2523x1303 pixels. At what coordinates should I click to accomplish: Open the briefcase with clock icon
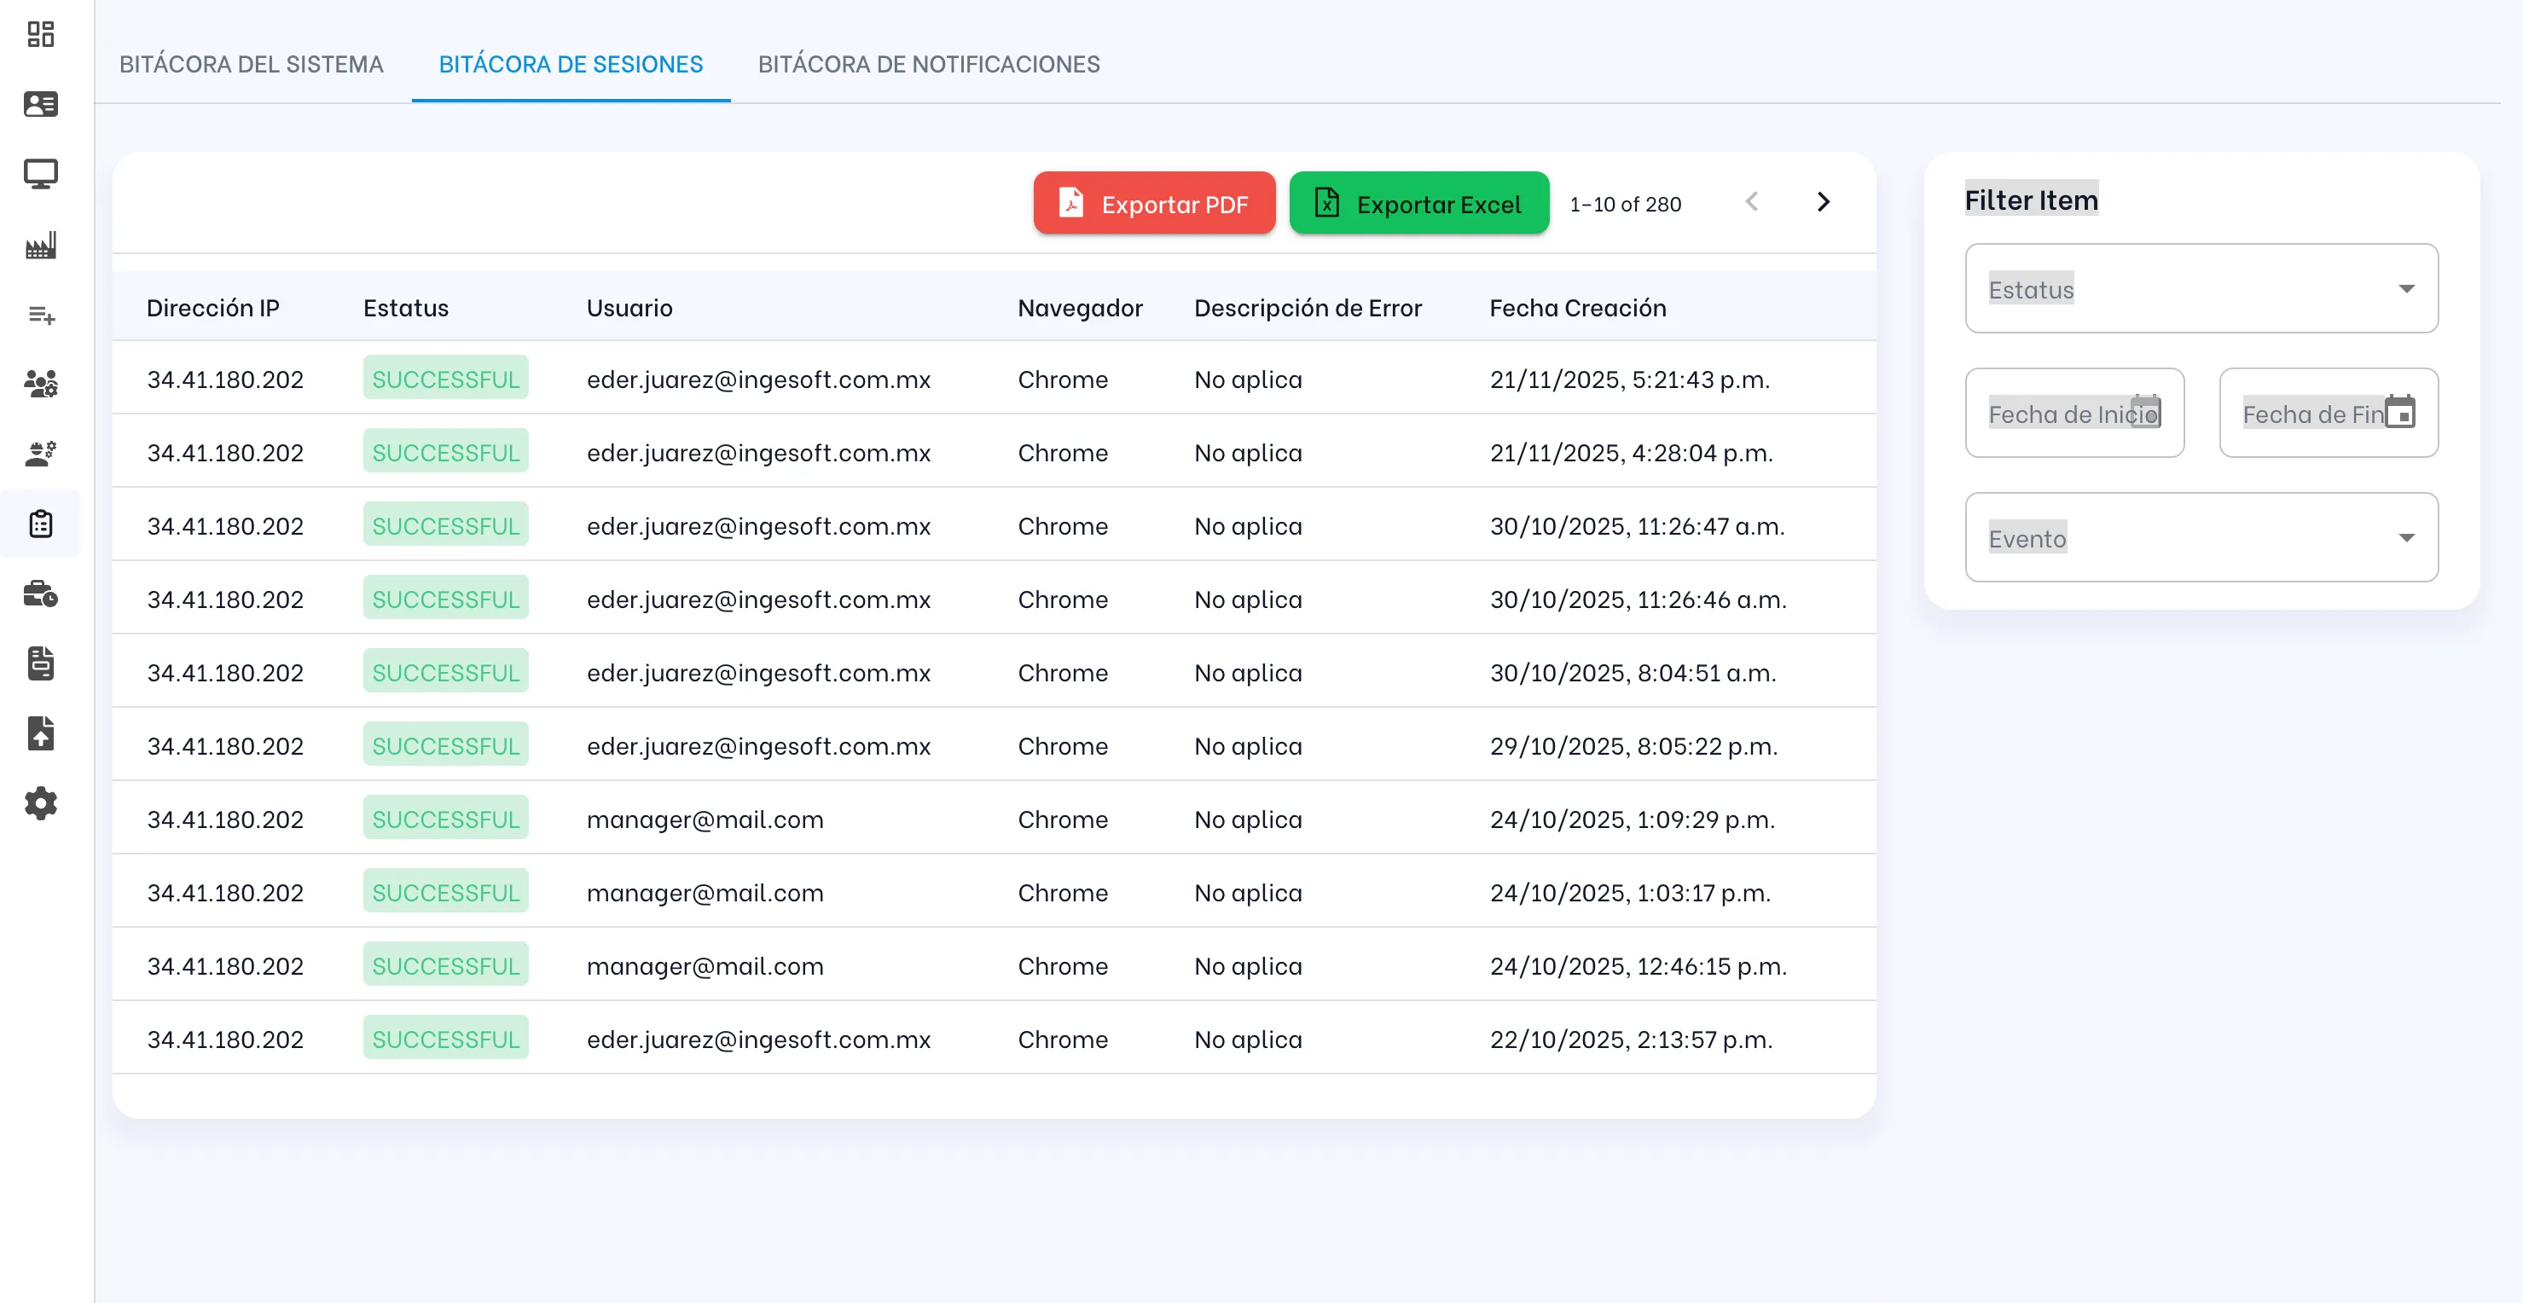tap(40, 594)
